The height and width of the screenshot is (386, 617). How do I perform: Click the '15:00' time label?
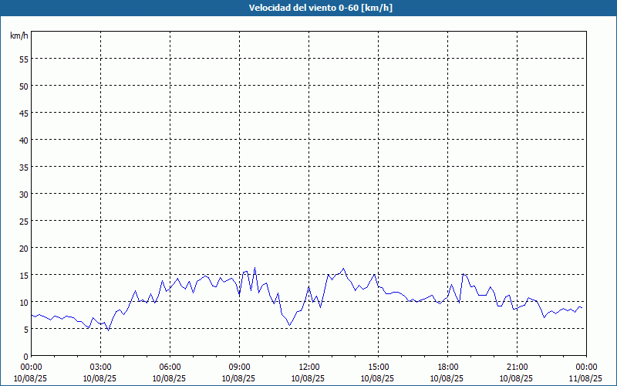[378, 367]
